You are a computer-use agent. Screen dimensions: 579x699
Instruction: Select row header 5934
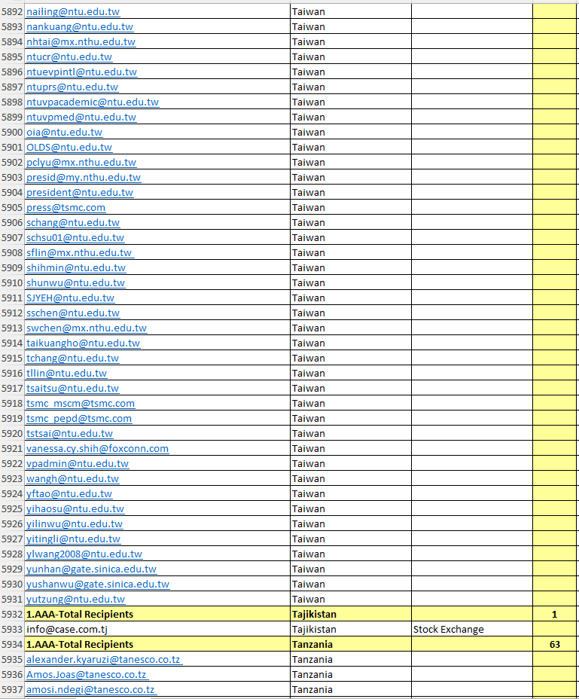pyautogui.click(x=12, y=645)
